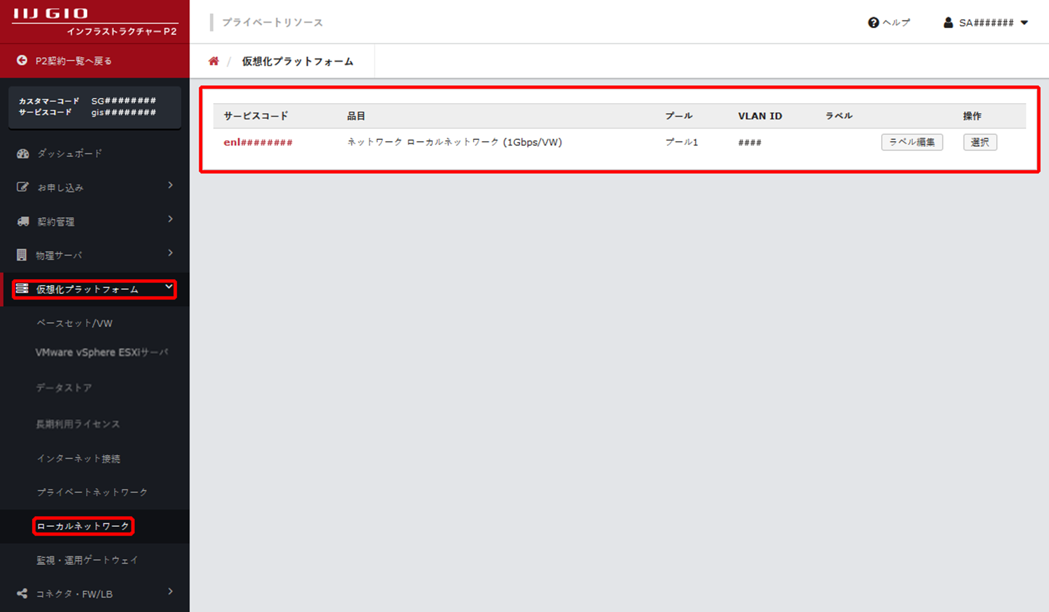Expand the 物理サーバ menu chevron

click(x=170, y=253)
